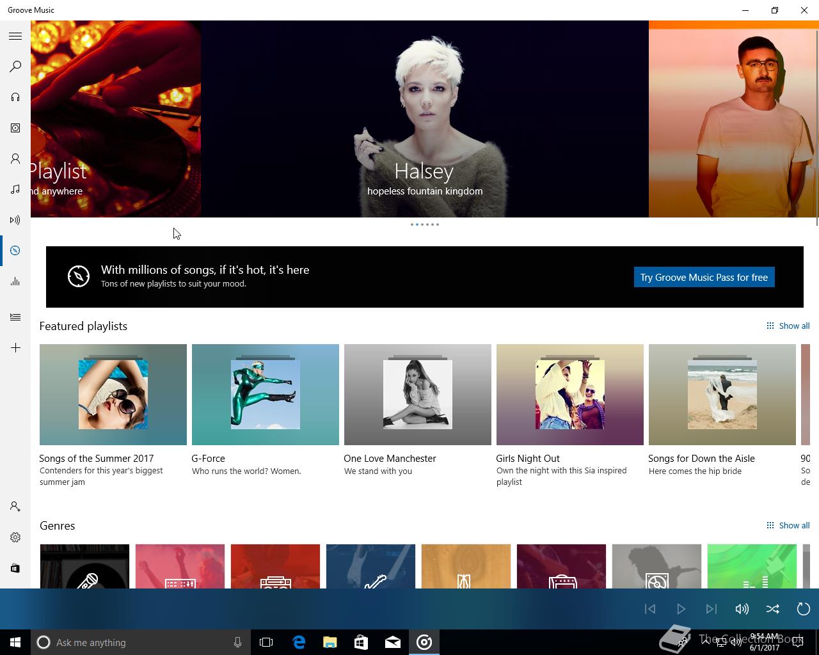Viewport: 819px width, 655px height.
Task: Open Songs of the Summer 2017 playlist cover
Action: click(x=113, y=395)
